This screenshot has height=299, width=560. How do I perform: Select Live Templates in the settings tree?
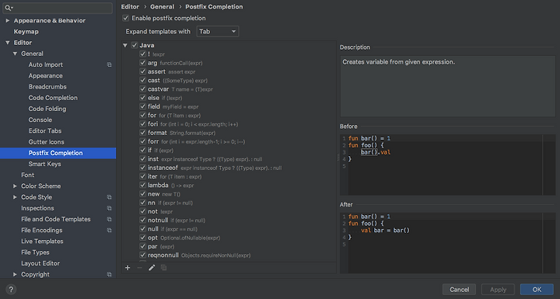(42, 242)
